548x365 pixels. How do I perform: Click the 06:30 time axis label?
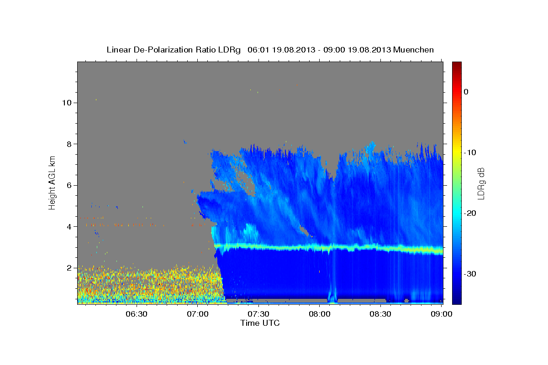pyautogui.click(x=137, y=314)
